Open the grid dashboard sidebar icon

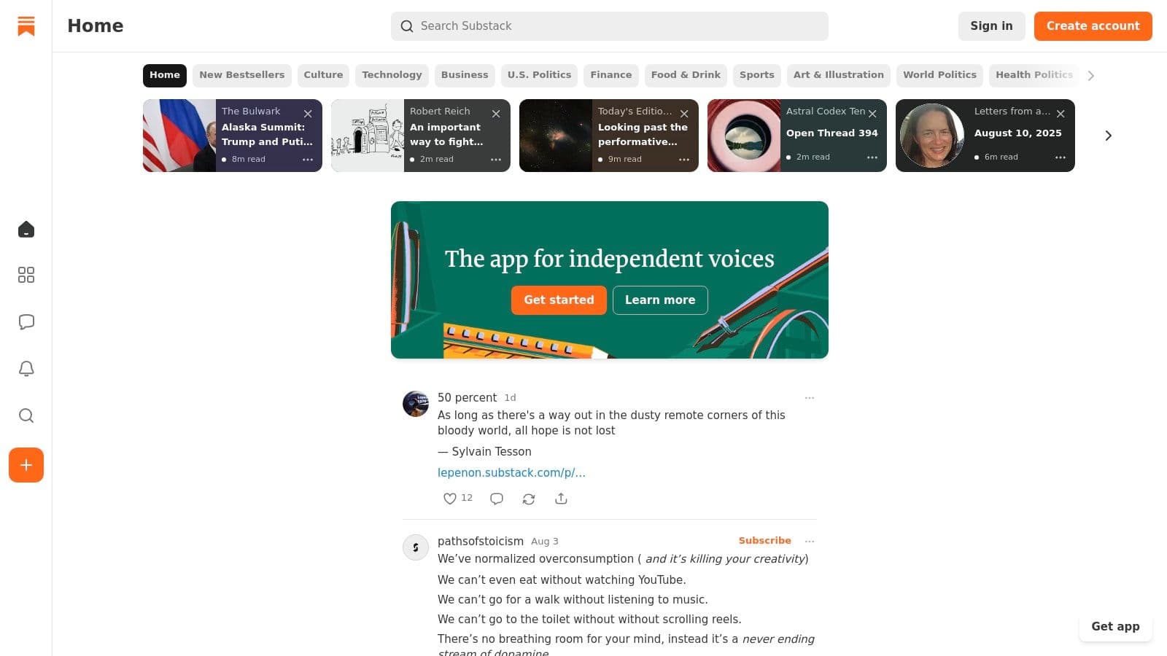(x=26, y=275)
